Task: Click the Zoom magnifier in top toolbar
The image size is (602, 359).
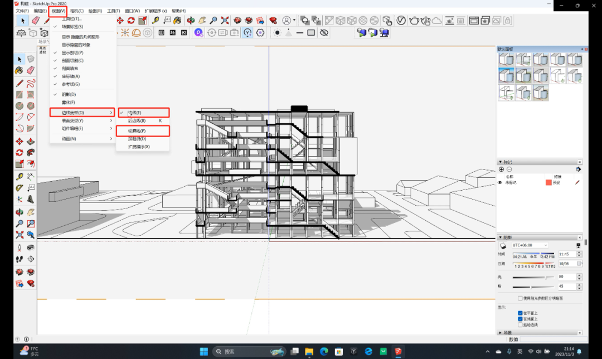Action: pos(213,21)
